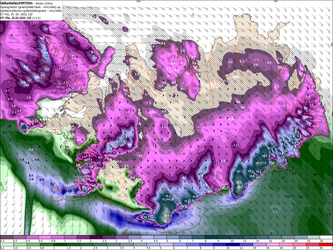Click the 3.8 value on the map
Image resolution: width=333 pixels, height=250 pixels.
click(23, 82)
